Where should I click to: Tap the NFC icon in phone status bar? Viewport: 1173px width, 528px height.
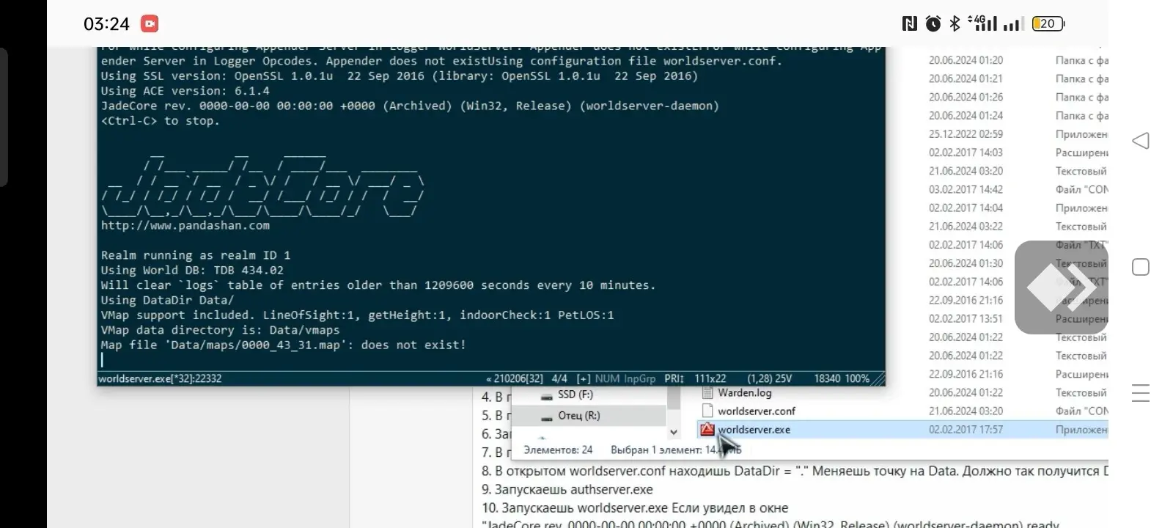point(909,24)
